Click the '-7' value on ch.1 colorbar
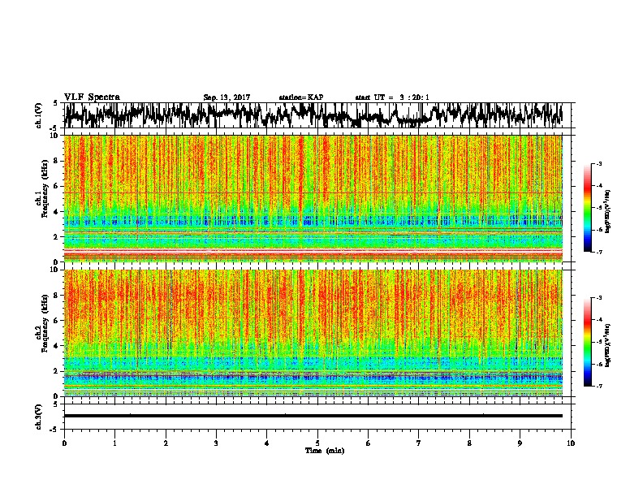Image resolution: width=643 pixels, height=497 pixels. click(599, 252)
